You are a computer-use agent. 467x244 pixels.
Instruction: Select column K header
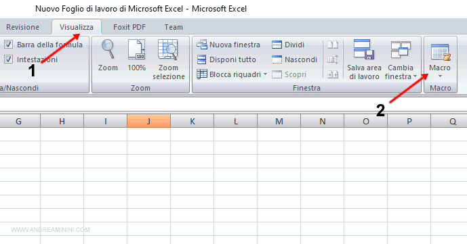(192, 121)
